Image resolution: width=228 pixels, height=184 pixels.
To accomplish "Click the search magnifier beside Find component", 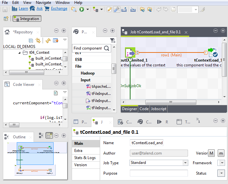I will click(107, 48).
